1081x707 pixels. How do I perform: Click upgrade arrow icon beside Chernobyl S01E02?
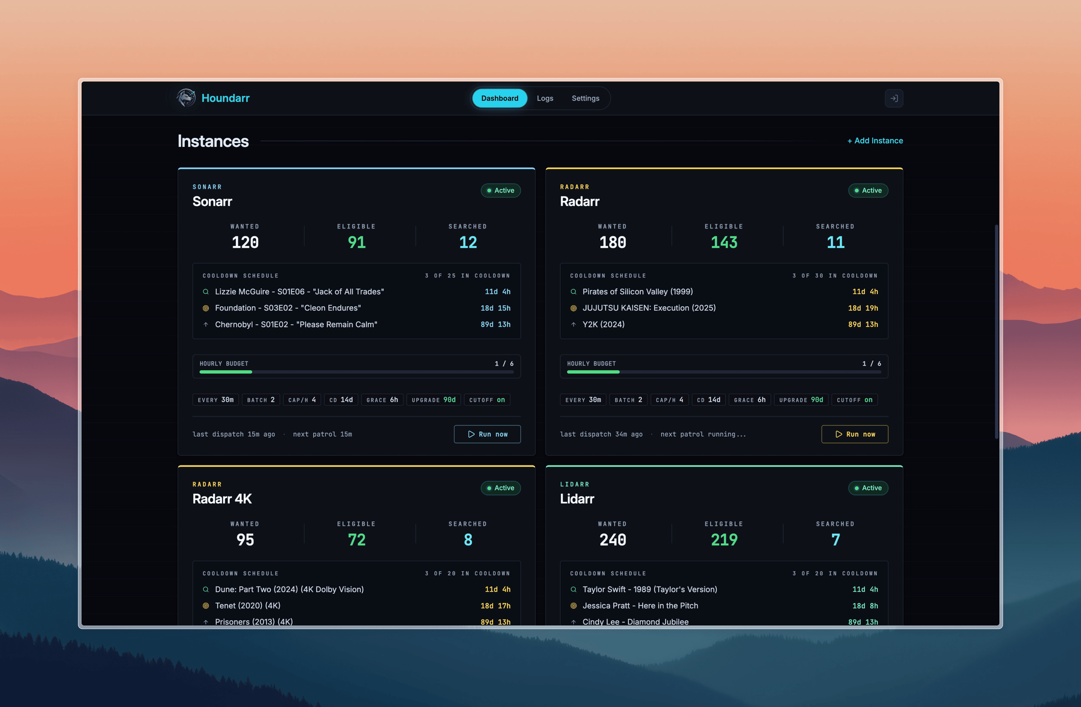206,324
